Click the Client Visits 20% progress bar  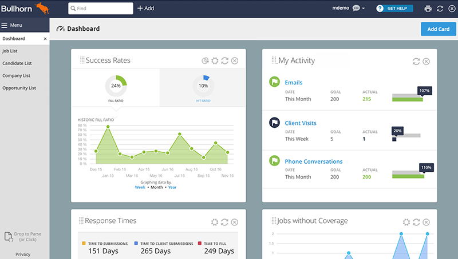406,137
